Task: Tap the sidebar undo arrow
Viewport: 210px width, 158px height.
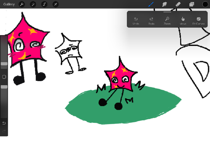Action: pyautogui.click(x=4, y=123)
